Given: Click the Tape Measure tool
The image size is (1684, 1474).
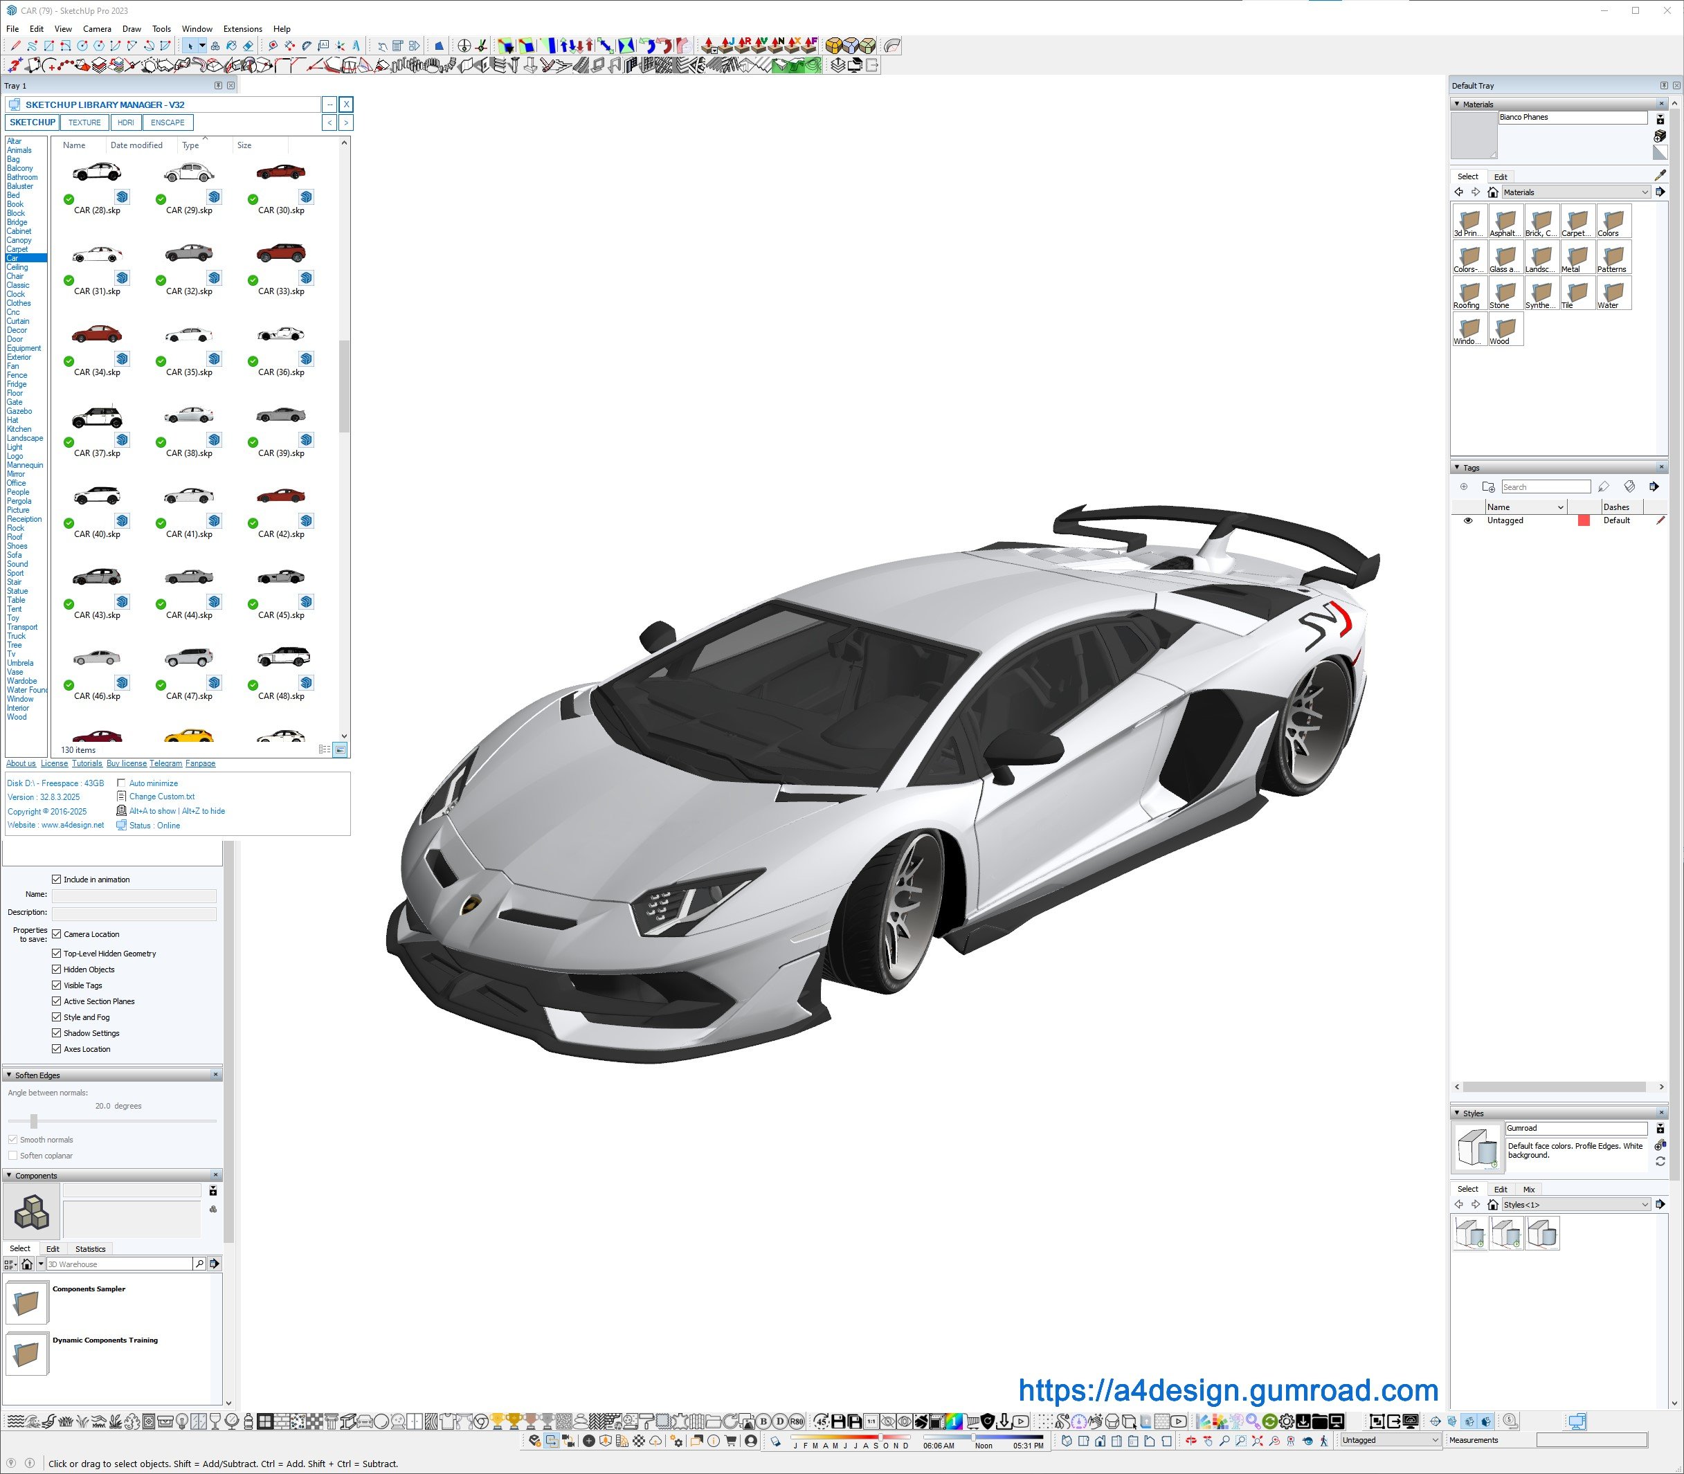Looking at the screenshot, I should 273,46.
